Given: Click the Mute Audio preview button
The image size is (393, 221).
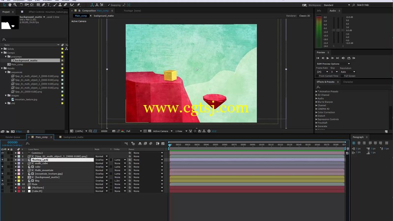Looking at the screenshot, I should [343, 58].
